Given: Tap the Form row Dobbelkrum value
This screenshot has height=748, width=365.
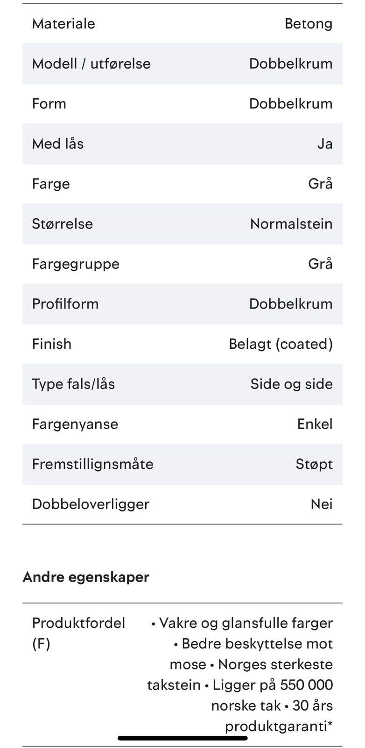Looking at the screenshot, I should click(291, 103).
